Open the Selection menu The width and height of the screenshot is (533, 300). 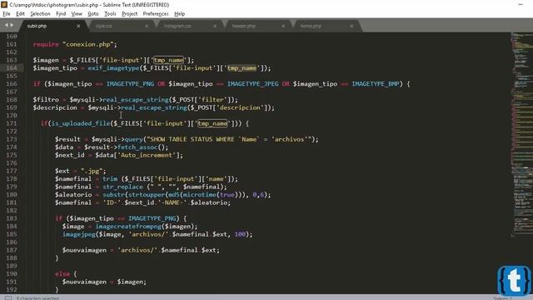click(40, 14)
